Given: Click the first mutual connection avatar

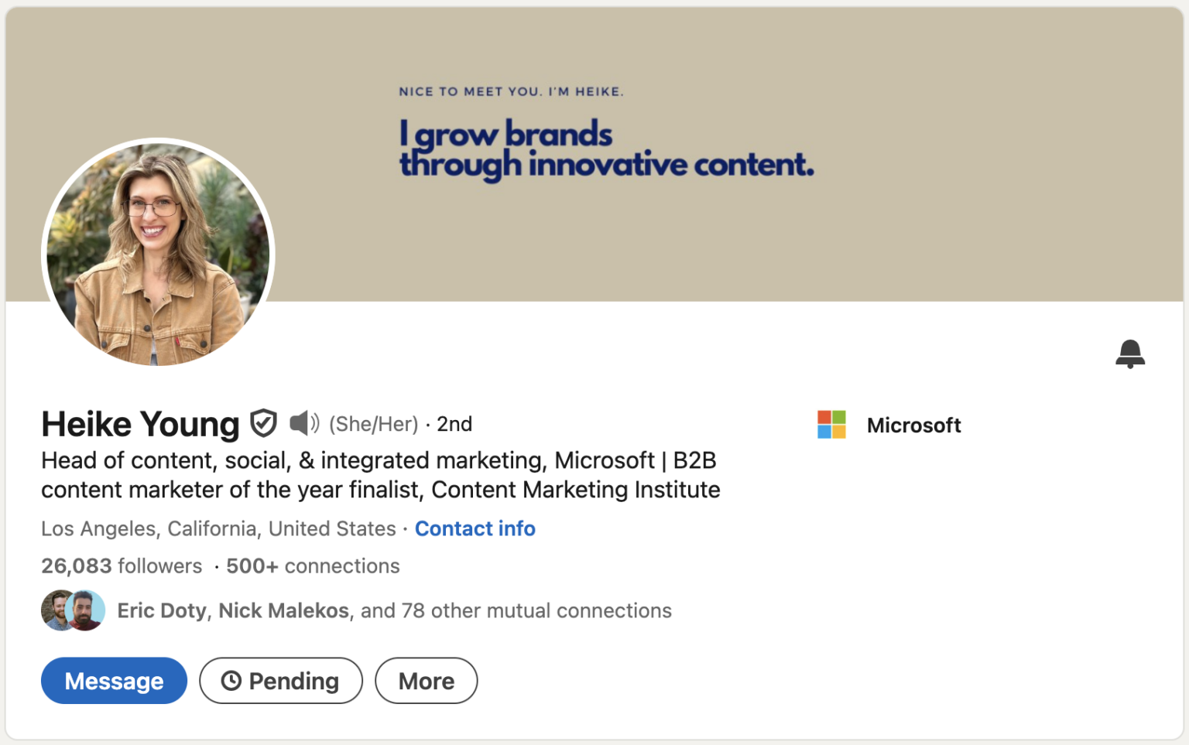Looking at the screenshot, I should [x=56, y=610].
